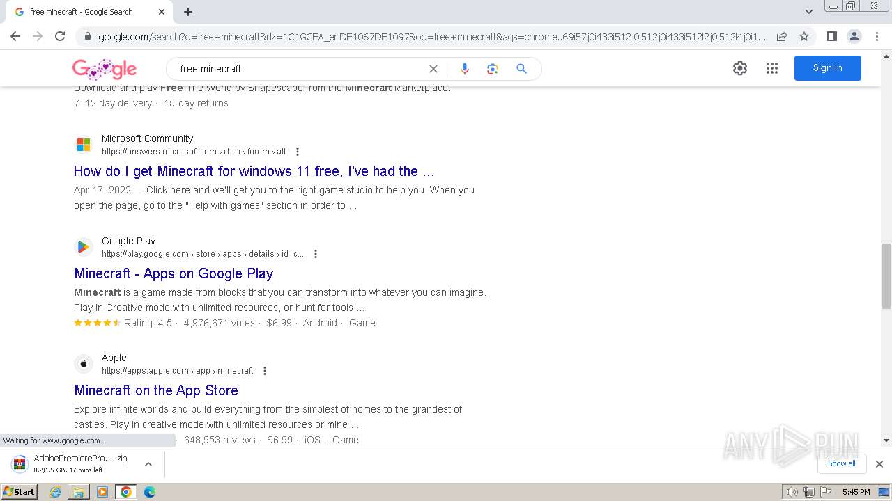Image resolution: width=892 pixels, height=501 pixels.
Task: Click the page vertical scrollbar thumb
Action: tap(886, 276)
